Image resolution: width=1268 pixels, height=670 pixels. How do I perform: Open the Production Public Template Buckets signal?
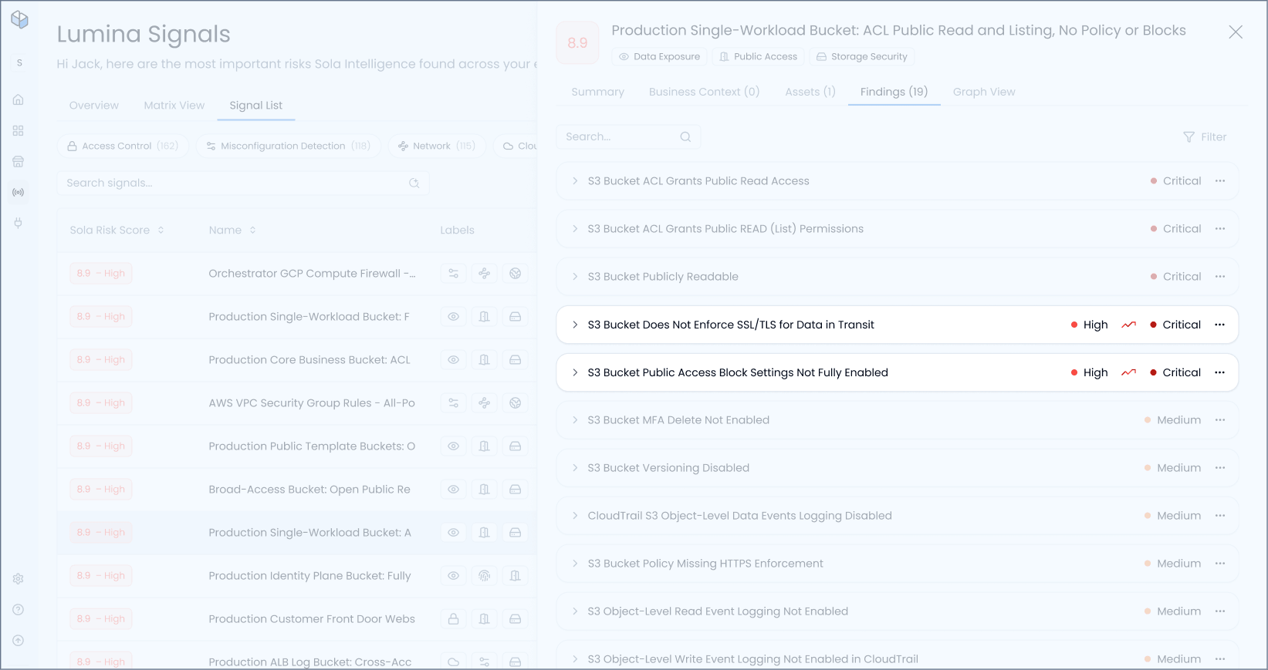pos(312,446)
